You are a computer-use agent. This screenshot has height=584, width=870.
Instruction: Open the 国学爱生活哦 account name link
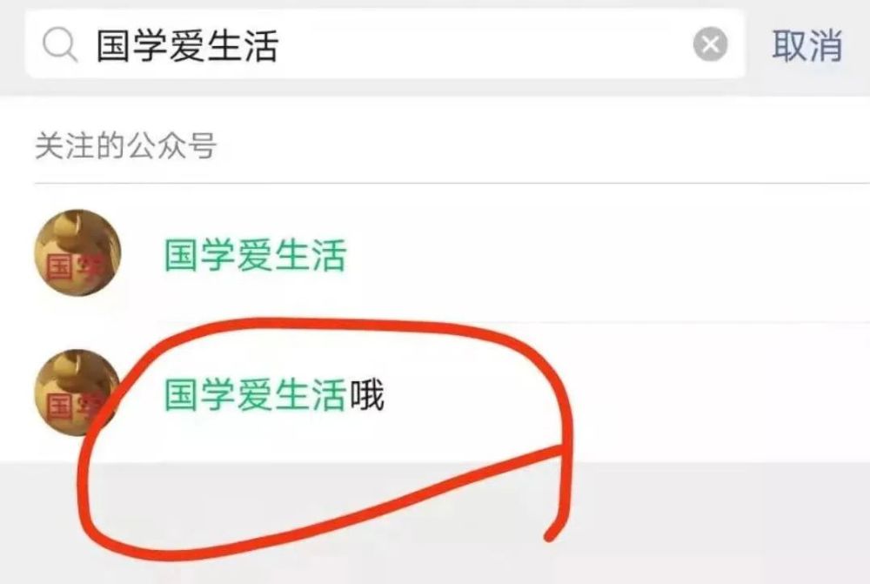[273, 395]
